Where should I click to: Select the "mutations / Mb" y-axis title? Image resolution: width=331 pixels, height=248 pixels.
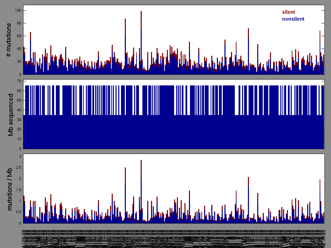[11, 189]
